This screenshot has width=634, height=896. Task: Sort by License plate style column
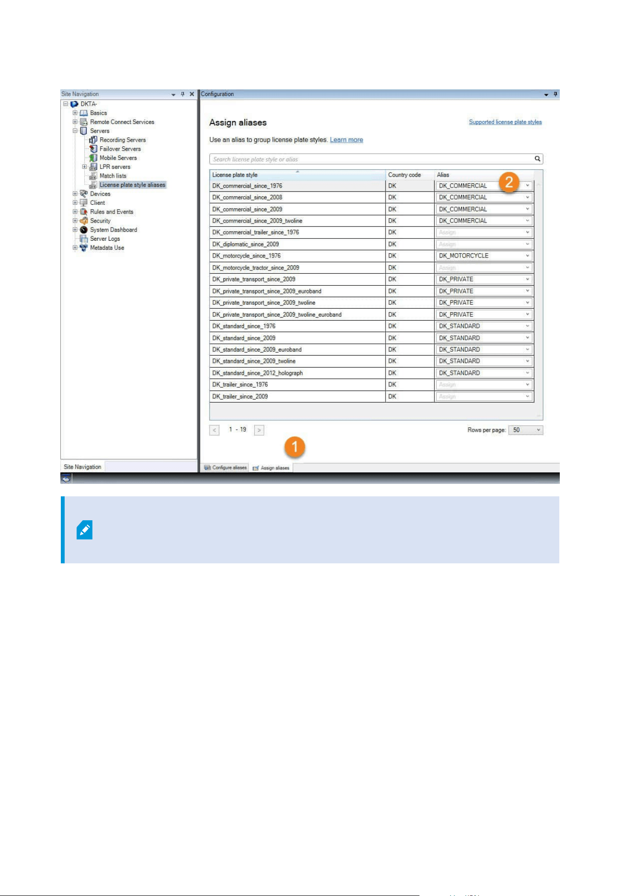(297, 175)
